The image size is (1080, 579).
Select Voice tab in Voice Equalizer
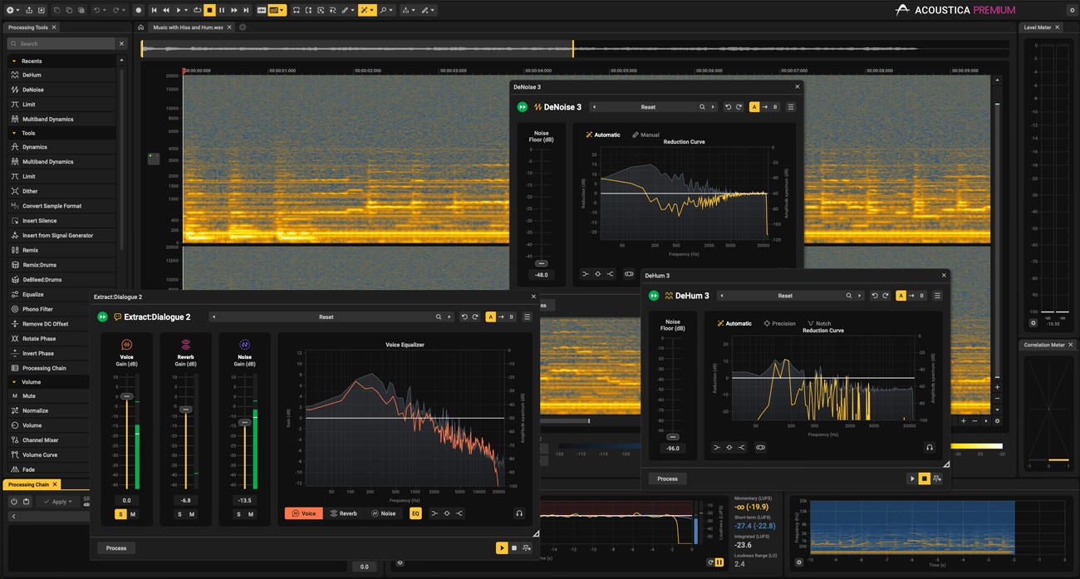point(303,513)
